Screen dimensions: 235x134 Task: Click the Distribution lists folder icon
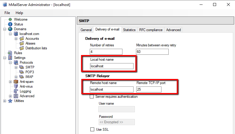22,48
